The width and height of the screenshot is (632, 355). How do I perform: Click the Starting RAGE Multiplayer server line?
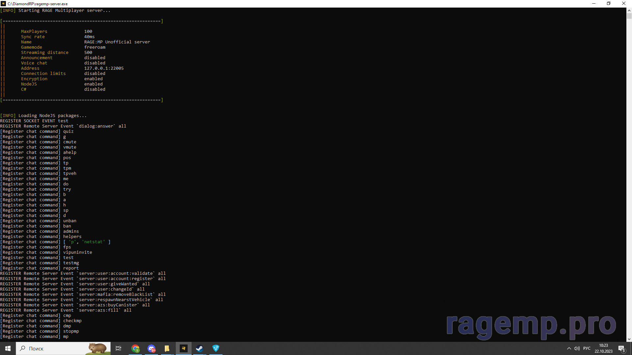point(55,11)
